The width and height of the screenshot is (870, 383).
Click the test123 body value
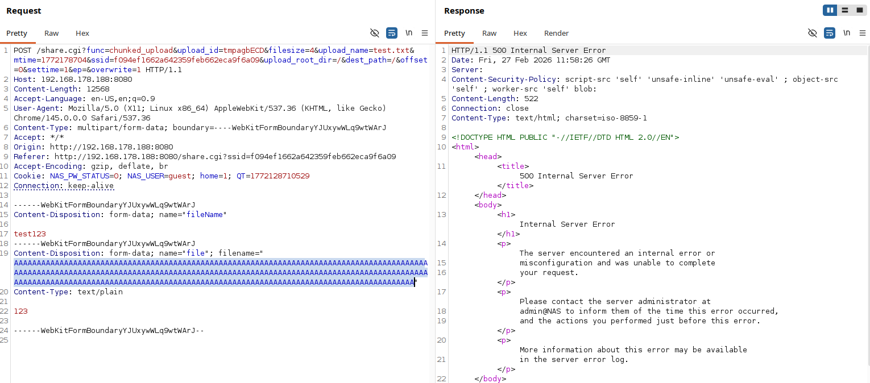click(30, 234)
